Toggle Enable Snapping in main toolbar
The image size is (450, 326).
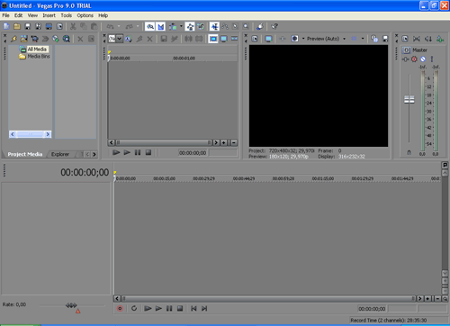(x=150, y=26)
